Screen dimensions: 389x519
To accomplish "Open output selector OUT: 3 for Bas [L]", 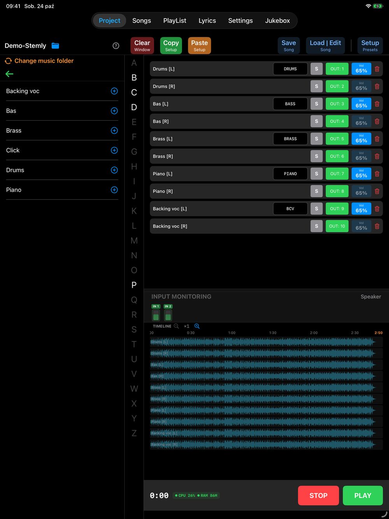I will pos(337,104).
